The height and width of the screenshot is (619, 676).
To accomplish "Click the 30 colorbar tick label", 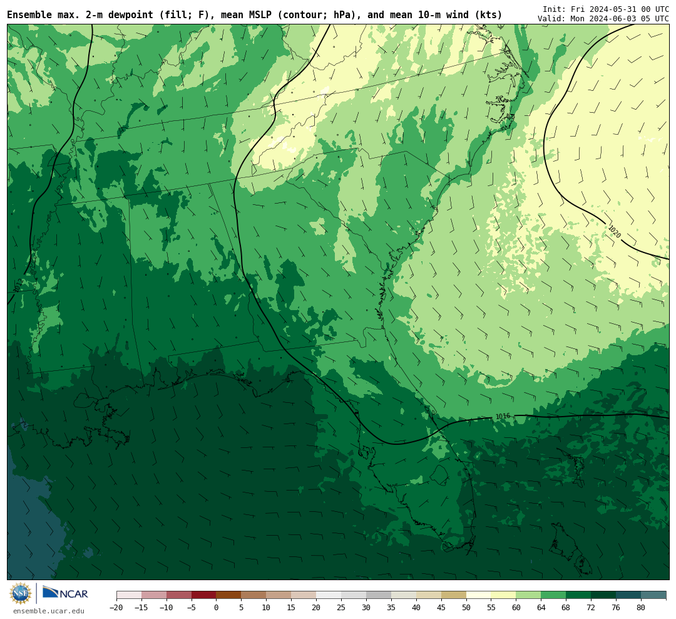I will coord(366,608).
